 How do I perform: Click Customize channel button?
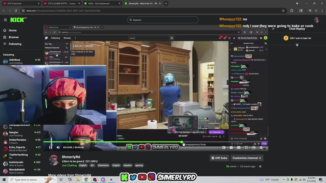247,158
